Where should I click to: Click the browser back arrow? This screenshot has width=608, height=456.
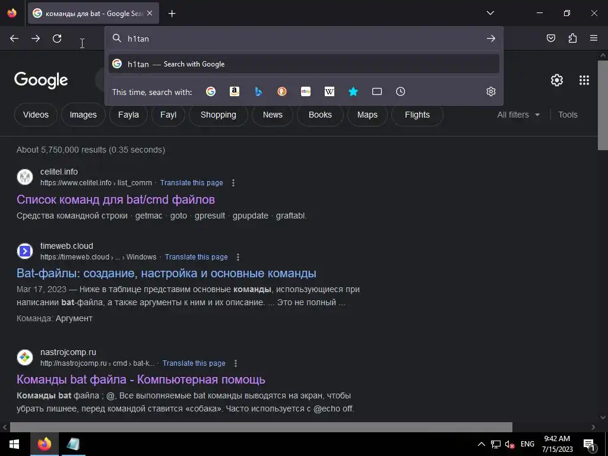[14, 39]
